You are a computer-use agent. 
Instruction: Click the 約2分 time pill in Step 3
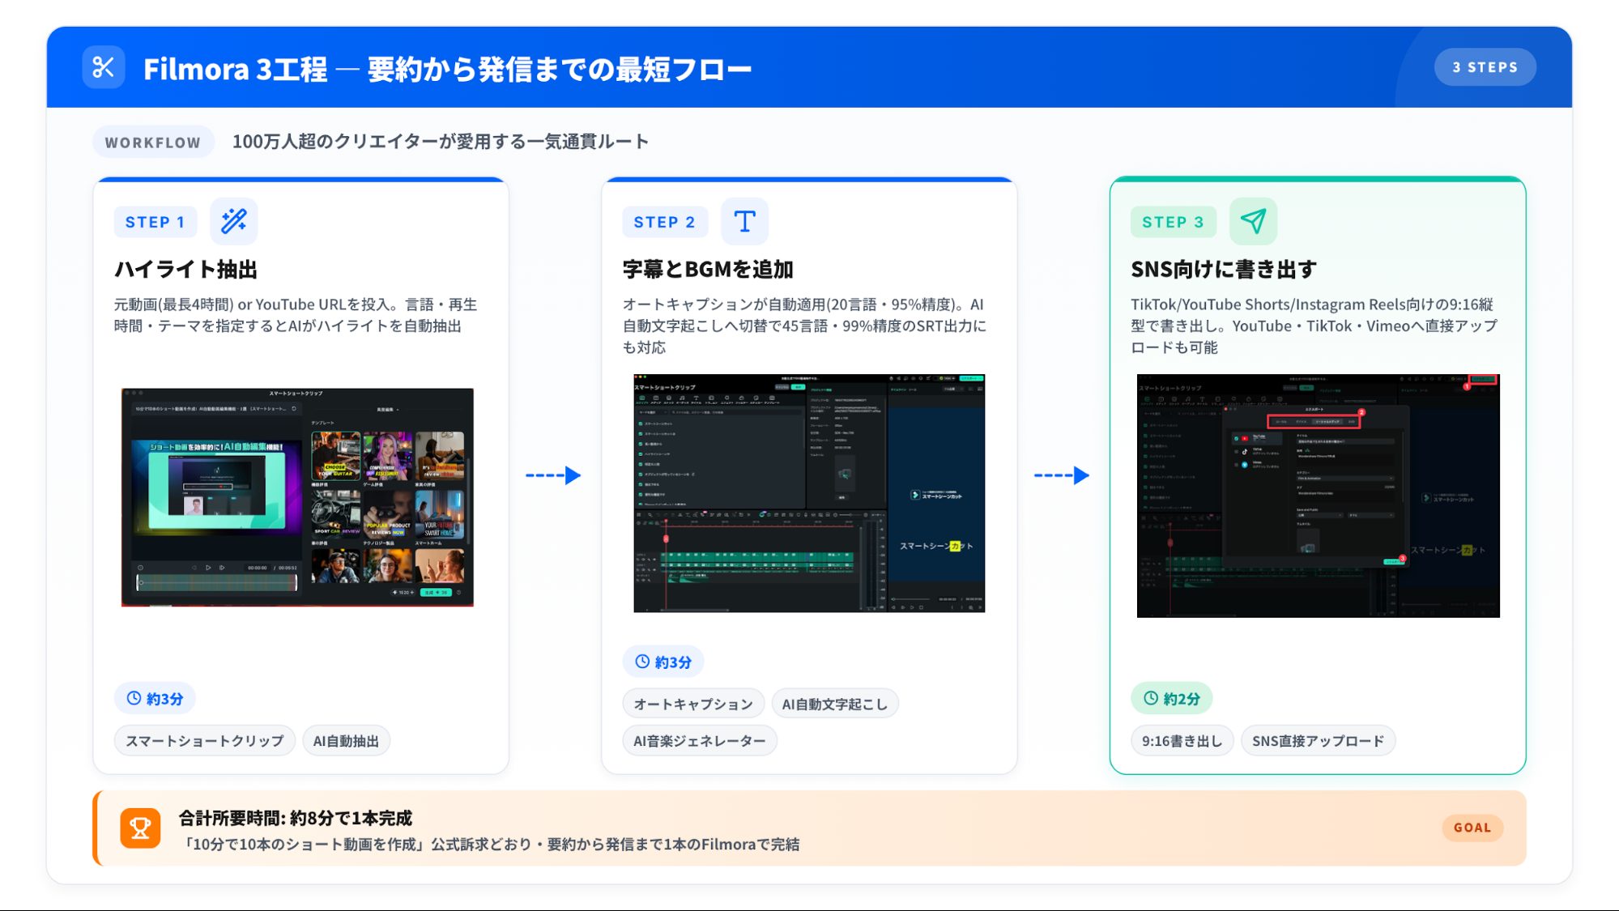coord(1171,698)
